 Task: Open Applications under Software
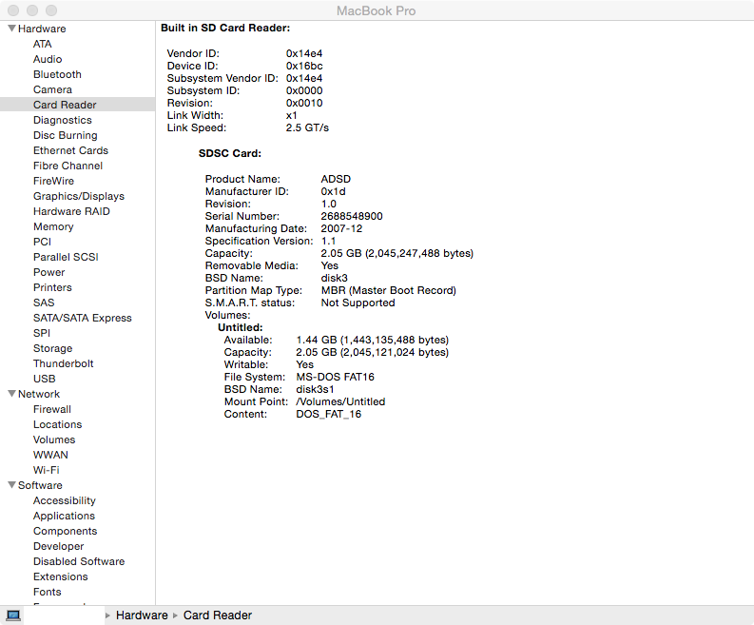pos(64,516)
